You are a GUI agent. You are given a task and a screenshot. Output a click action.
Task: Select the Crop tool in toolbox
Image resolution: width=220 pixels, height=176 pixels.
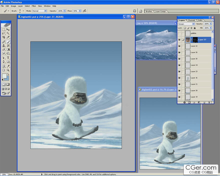pos(4,37)
